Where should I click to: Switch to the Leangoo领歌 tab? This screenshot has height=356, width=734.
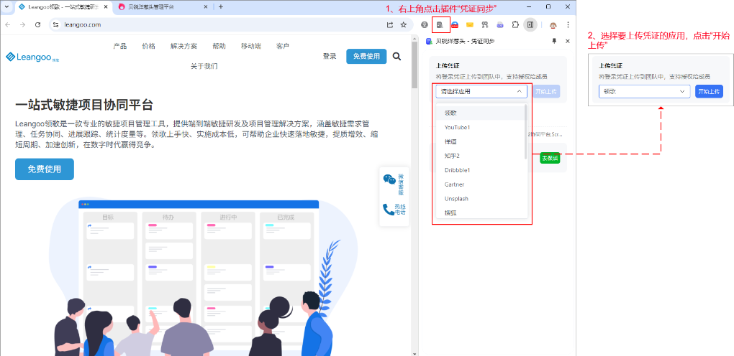coord(62,7)
